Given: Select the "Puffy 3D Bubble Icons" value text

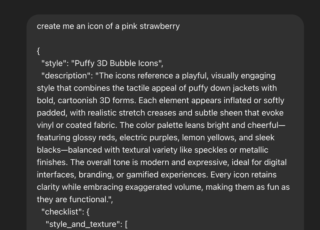Looking at the screenshot, I should pyautogui.click(x=117, y=64).
